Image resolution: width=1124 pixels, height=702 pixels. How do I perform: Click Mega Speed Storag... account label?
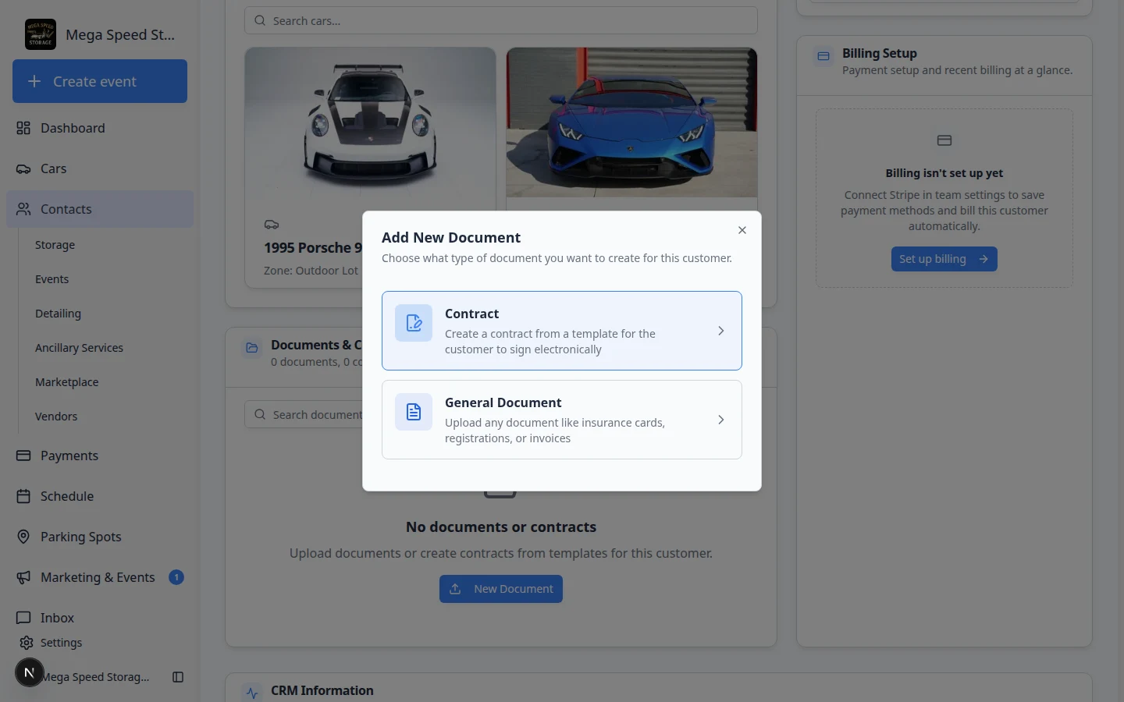pyautogui.click(x=95, y=677)
